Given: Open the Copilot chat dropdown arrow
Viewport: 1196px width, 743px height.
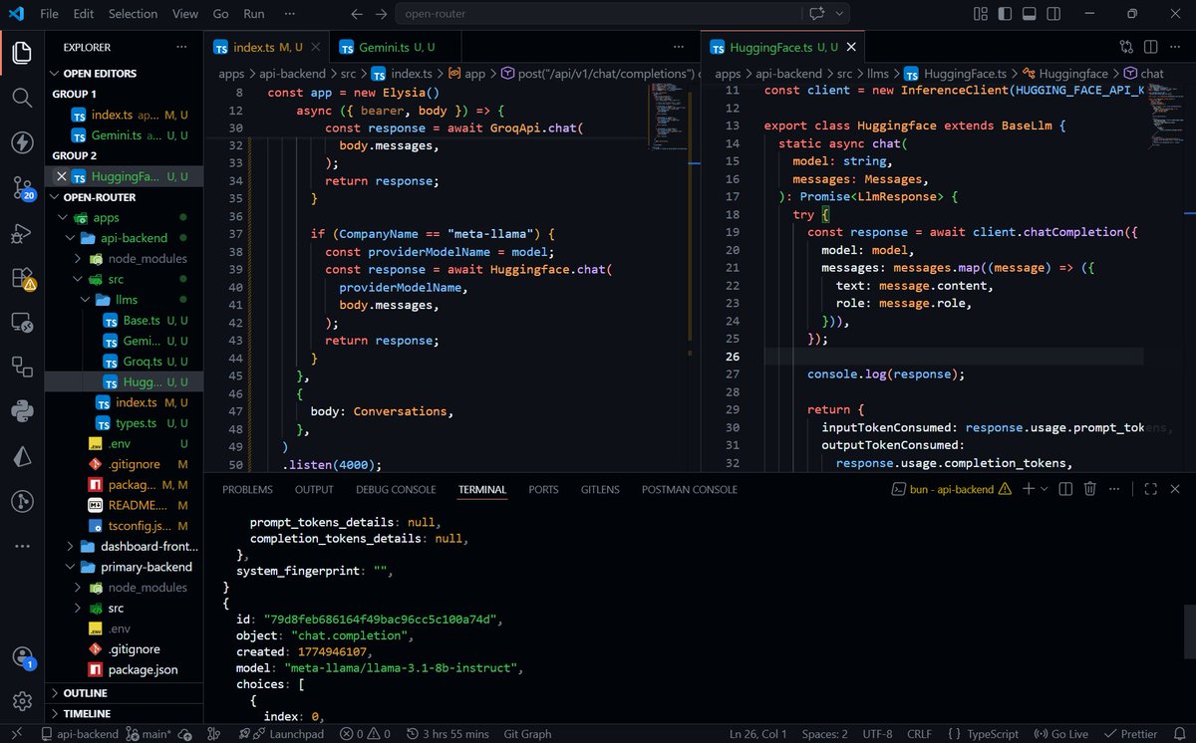Looking at the screenshot, I should (840, 14).
